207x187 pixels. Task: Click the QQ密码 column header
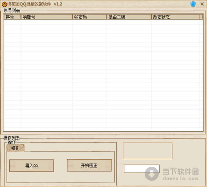(x=89, y=17)
